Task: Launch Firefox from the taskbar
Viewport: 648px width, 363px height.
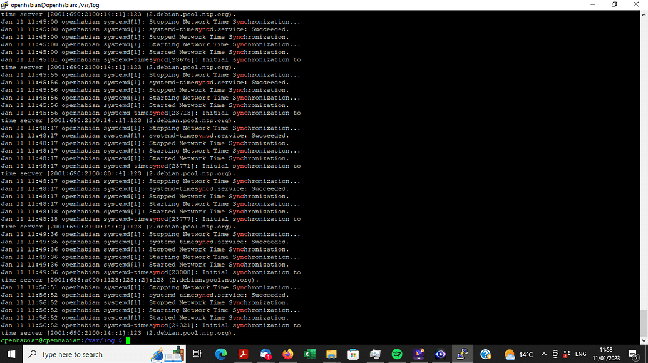Action: (287, 354)
